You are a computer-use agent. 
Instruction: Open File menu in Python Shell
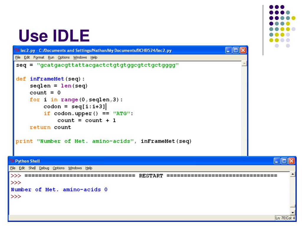[x=13, y=168]
